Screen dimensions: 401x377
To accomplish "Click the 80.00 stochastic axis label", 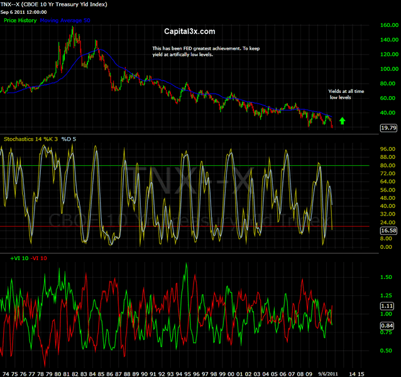I will coord(371,165).
